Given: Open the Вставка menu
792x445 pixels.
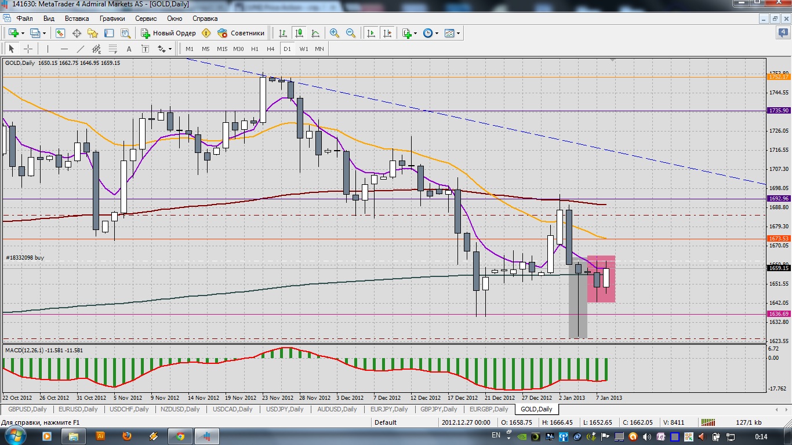Looking at the screenshot, I should click(77, 19).
